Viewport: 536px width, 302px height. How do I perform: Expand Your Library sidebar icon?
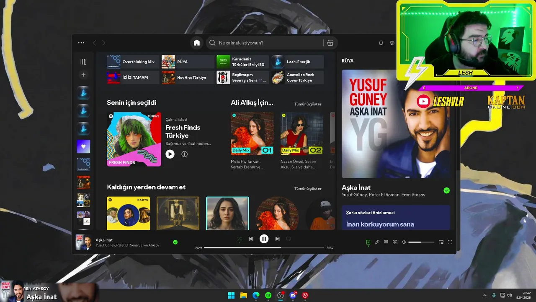[83, 62]
